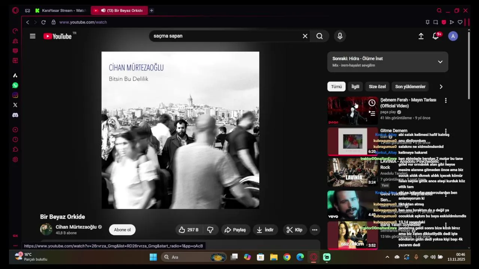Switch to the '(13) Bir Beyaz Orkide' tab

tap(120, 10)
